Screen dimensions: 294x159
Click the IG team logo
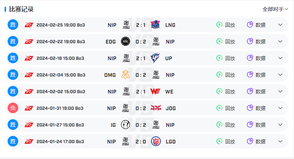(x=126, y=125)
